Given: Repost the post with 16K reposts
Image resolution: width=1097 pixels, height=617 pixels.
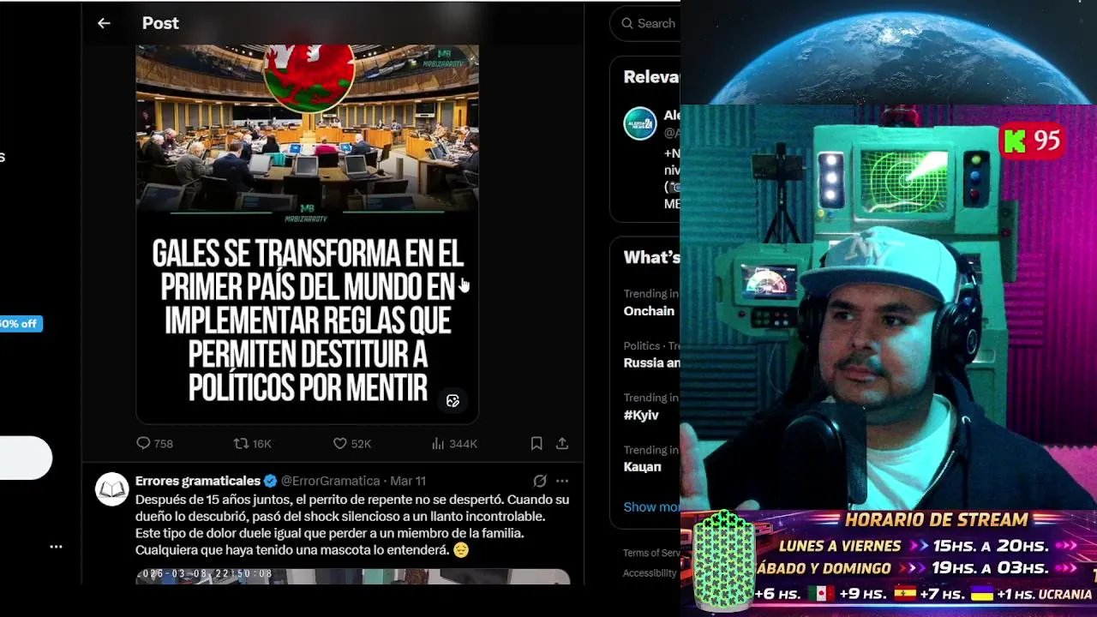Looking at the screenshot, I should [252, 443].
